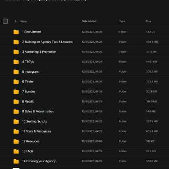Click the folder icon for 9 Sales & Monetization
Screen dimensions: 169x169
coord(16,112)
